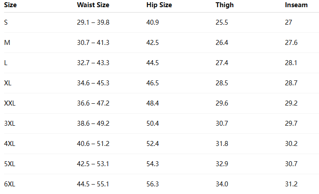Screen dimensions: 319x194
Task: Click the Size column header
Action: (10, 5)
